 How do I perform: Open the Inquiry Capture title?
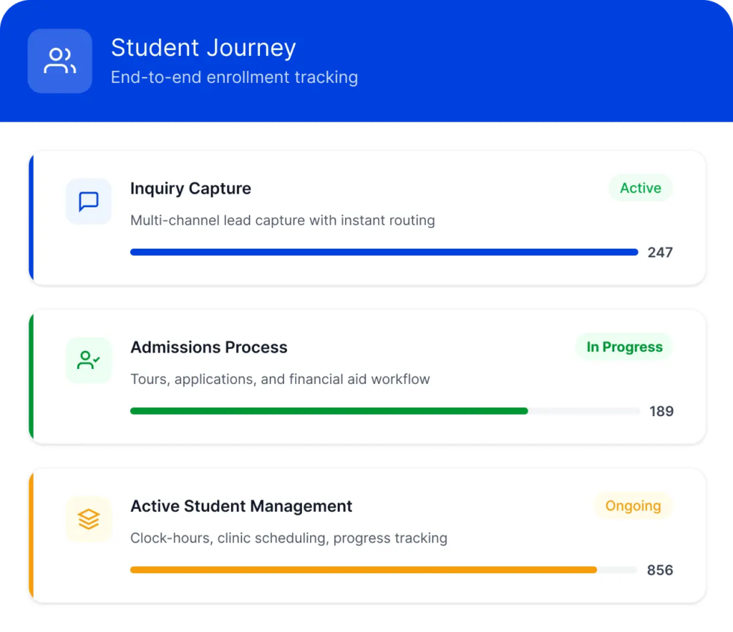pos(190,189)
